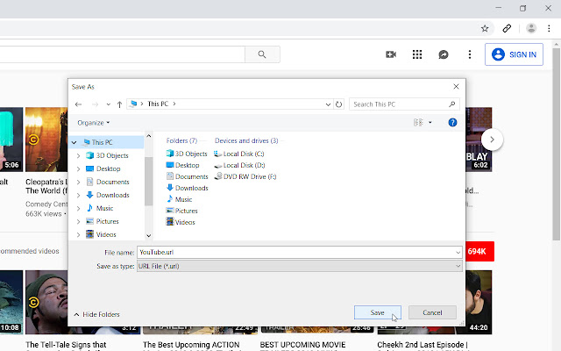The width and height of the screenshot is (561, 351).
Task: Expand the Downloads tree node
Action: [x=79, y=195]
